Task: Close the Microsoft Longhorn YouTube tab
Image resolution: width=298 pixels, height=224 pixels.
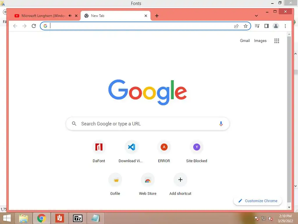Action: tap(76, 16)
